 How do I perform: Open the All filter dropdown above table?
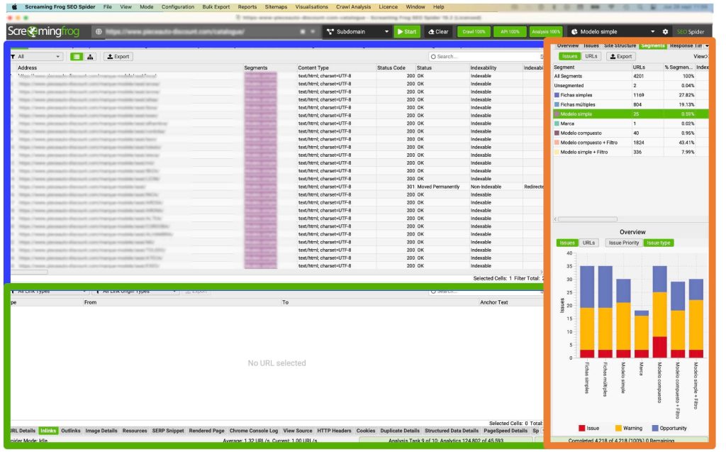(x=39, y=57)
